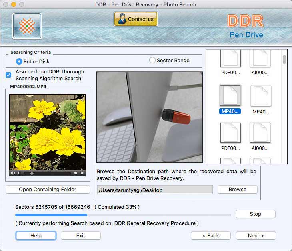Click the destination path input field
Image resolution: width=292 pixels, height=251 pixels.
point(155,190)
